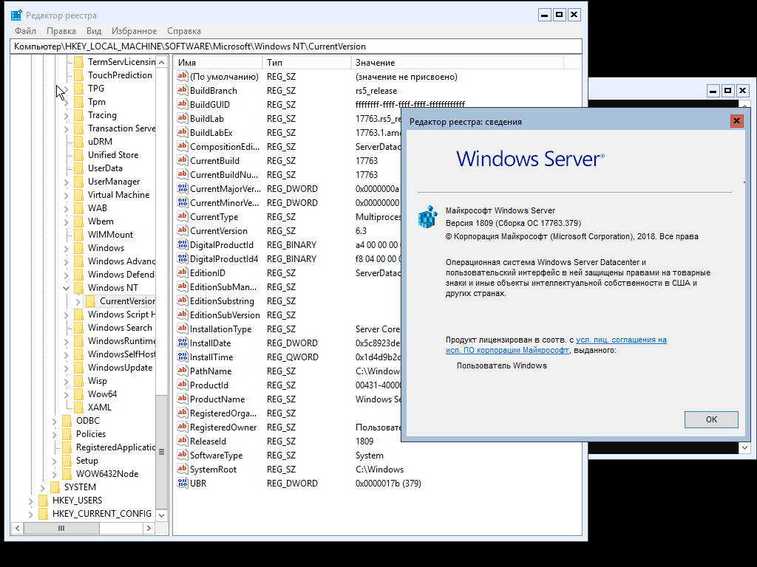Click the registry cubes icon in about dialog
Image resolution: width=757 pixels, height=567 pixels.
point(428,217)
